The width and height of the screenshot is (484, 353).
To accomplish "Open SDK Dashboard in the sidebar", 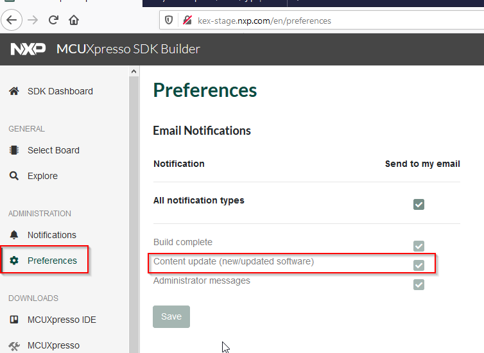I will pos(60,91).
